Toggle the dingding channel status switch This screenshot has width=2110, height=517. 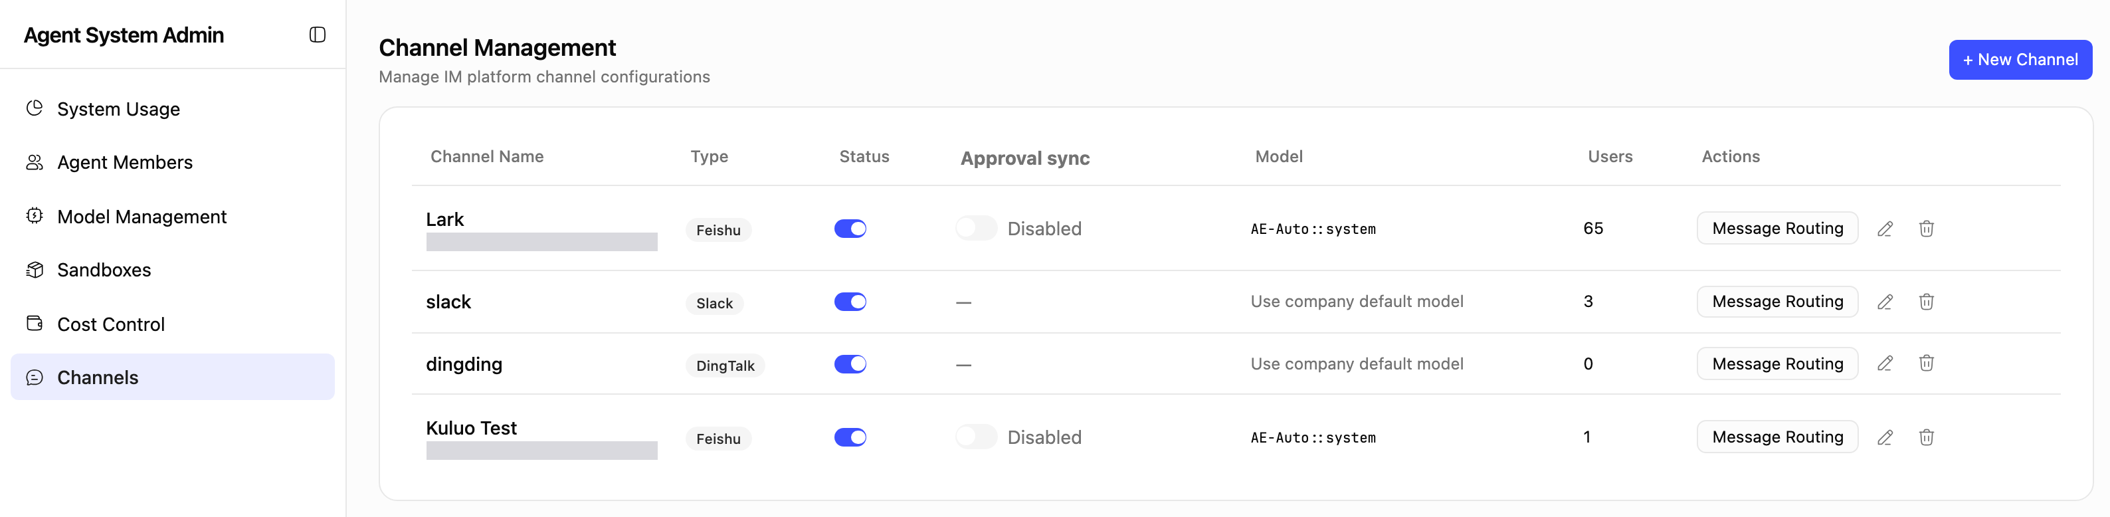pyautogui.click(x=850, y=363)
